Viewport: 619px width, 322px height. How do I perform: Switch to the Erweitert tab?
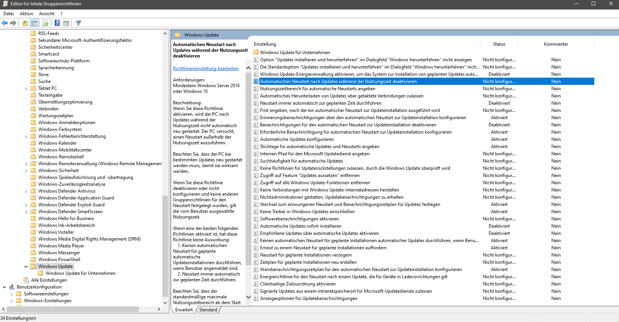pyautogui.click(x=184, y=310)
